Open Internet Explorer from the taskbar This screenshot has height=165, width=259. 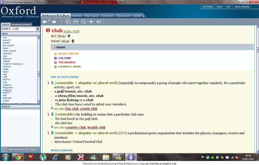click(55, 157)
